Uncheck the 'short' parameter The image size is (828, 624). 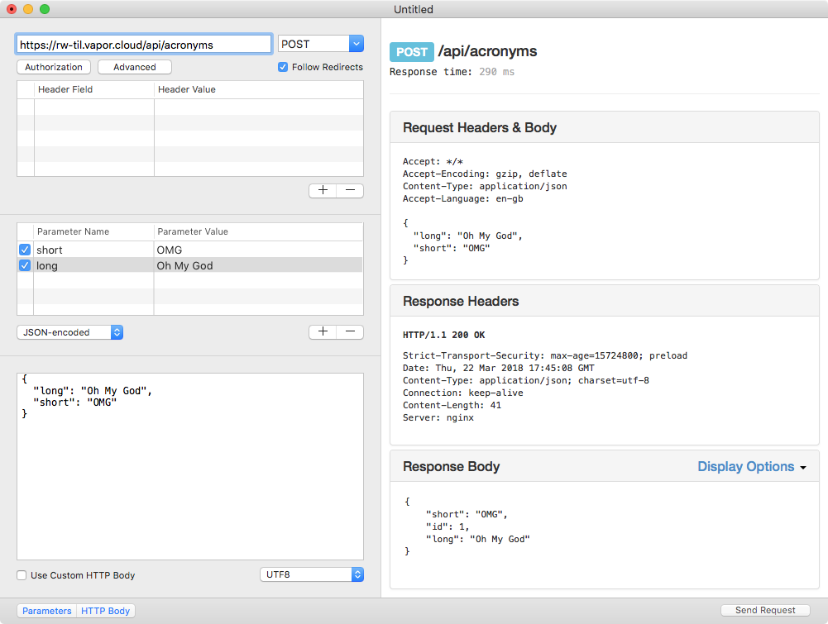(24, 250)
